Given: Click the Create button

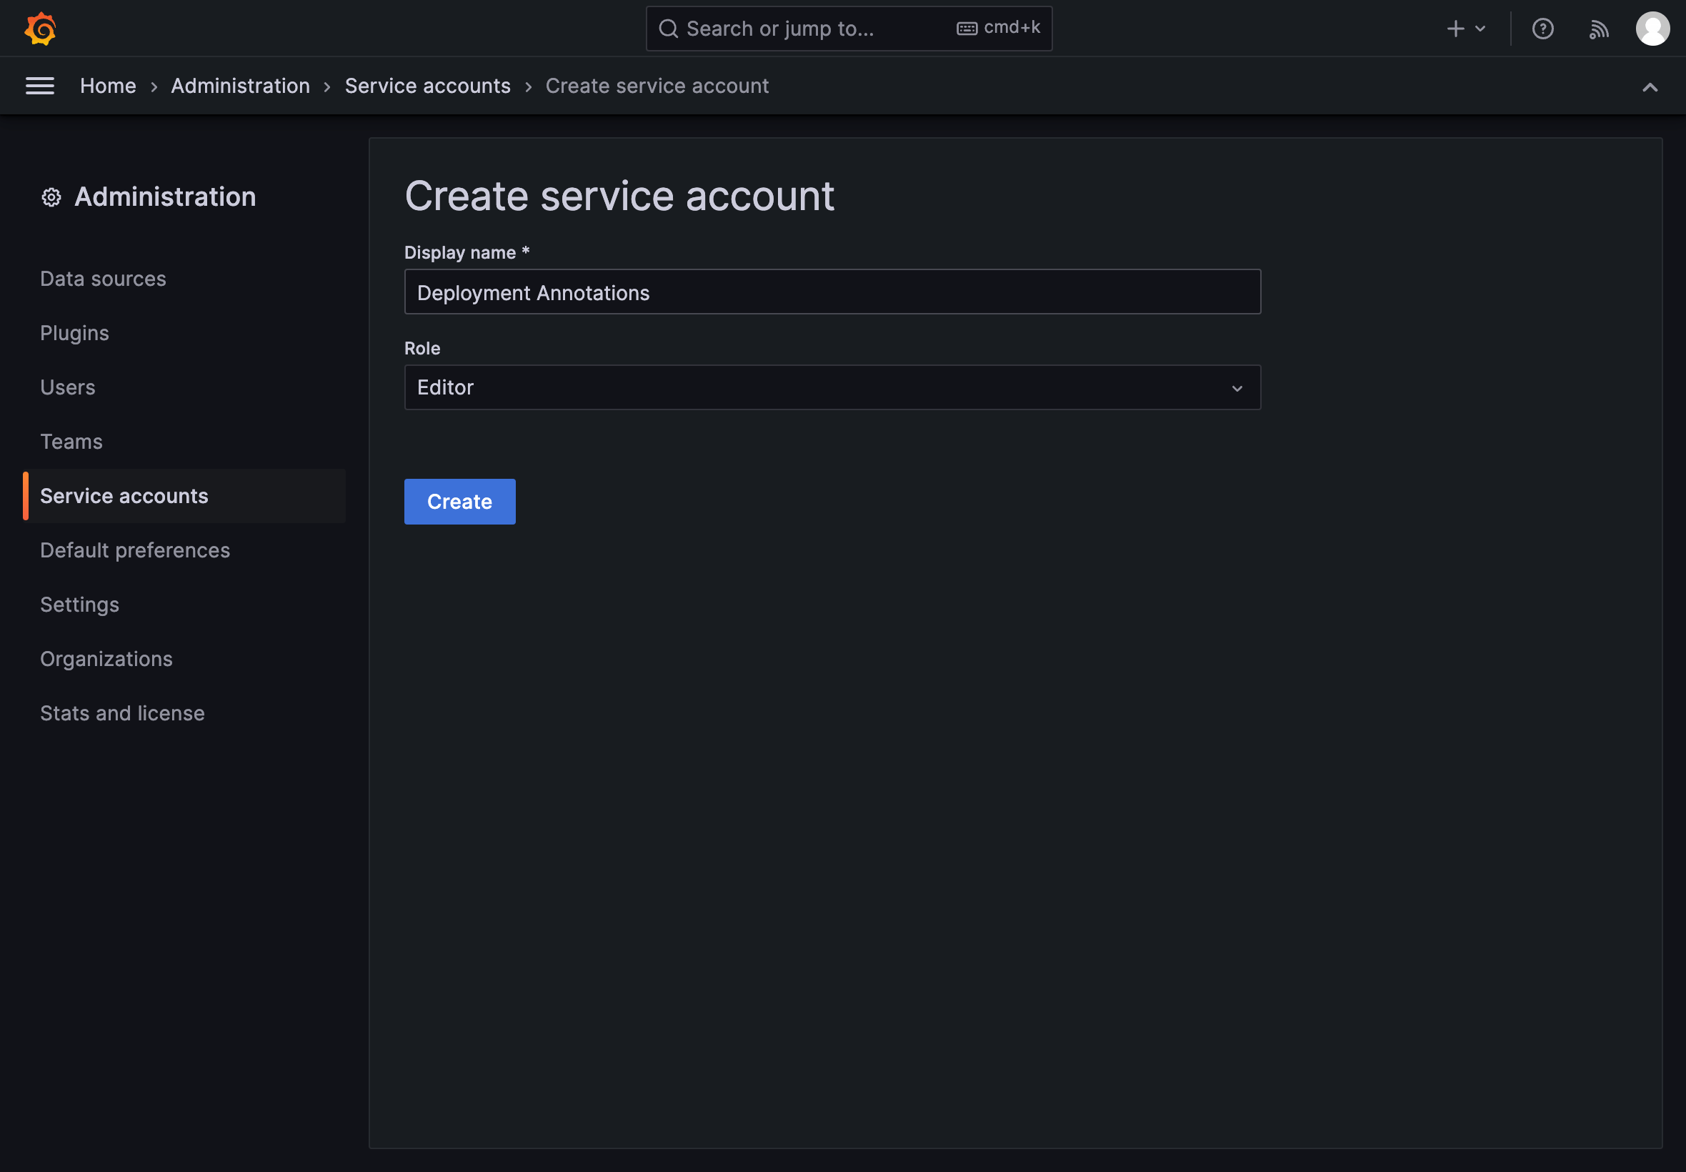Looking at the screenshot, I should pyautogui.click(x=459, y=502).
